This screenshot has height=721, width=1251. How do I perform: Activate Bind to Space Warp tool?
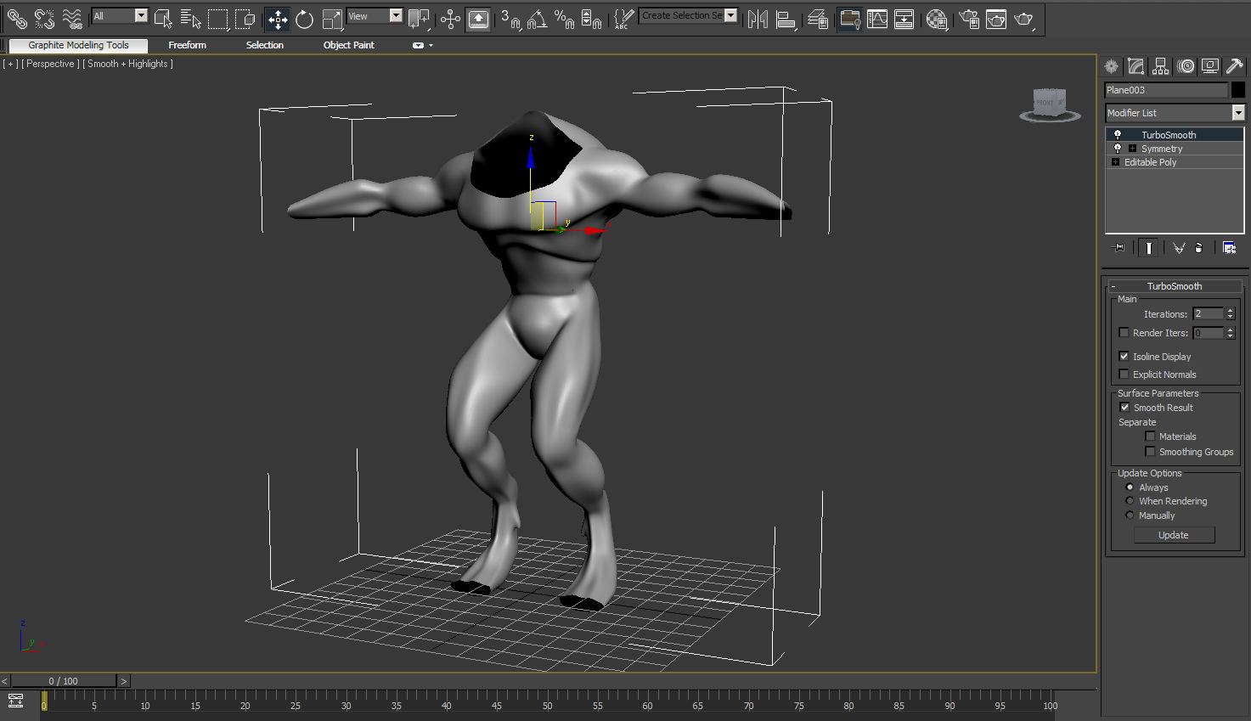point(72,18)
